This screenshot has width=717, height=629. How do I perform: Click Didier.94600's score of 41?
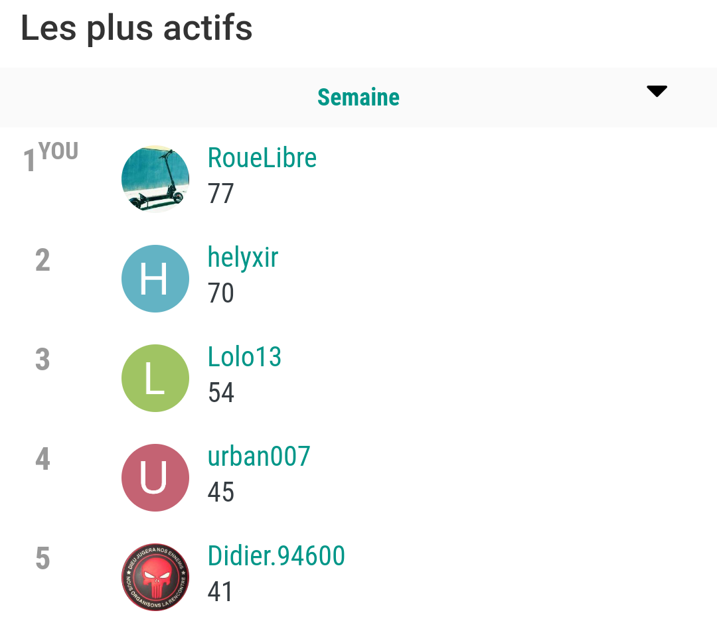coord(220,592)
